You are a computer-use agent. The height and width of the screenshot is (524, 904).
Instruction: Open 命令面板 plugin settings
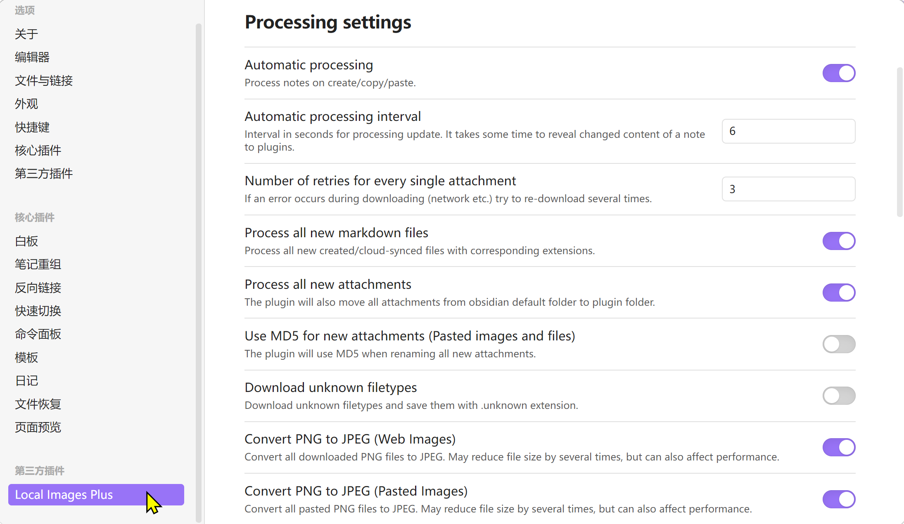[38, 334]
